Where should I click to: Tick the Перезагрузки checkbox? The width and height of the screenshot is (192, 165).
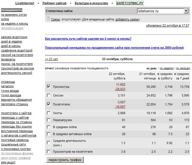49,120
